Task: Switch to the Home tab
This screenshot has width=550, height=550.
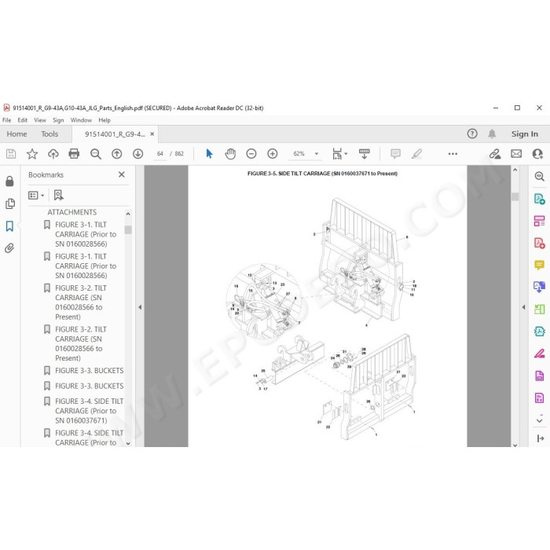Action: tap(16, 134)
